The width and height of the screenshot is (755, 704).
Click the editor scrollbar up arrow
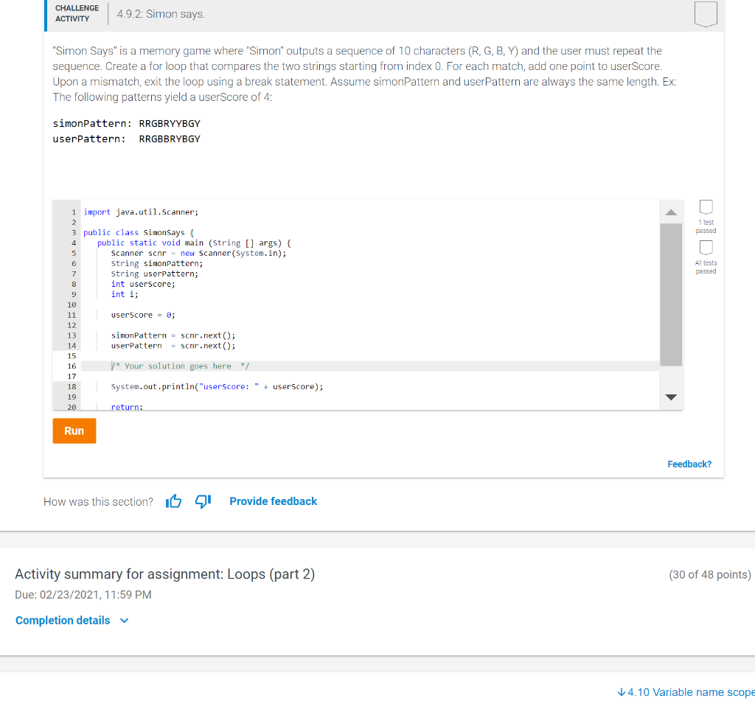670,212
